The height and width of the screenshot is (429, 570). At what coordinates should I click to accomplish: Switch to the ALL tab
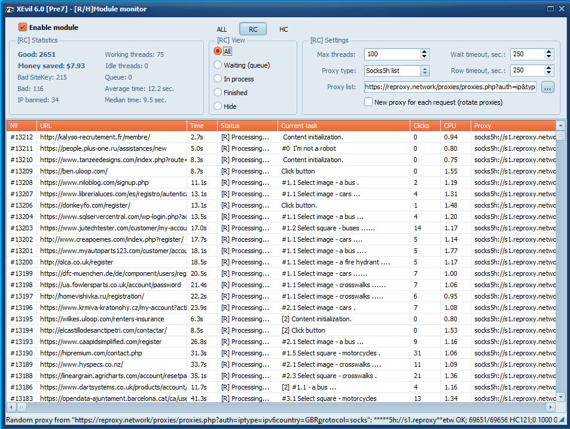coord(222,29)
